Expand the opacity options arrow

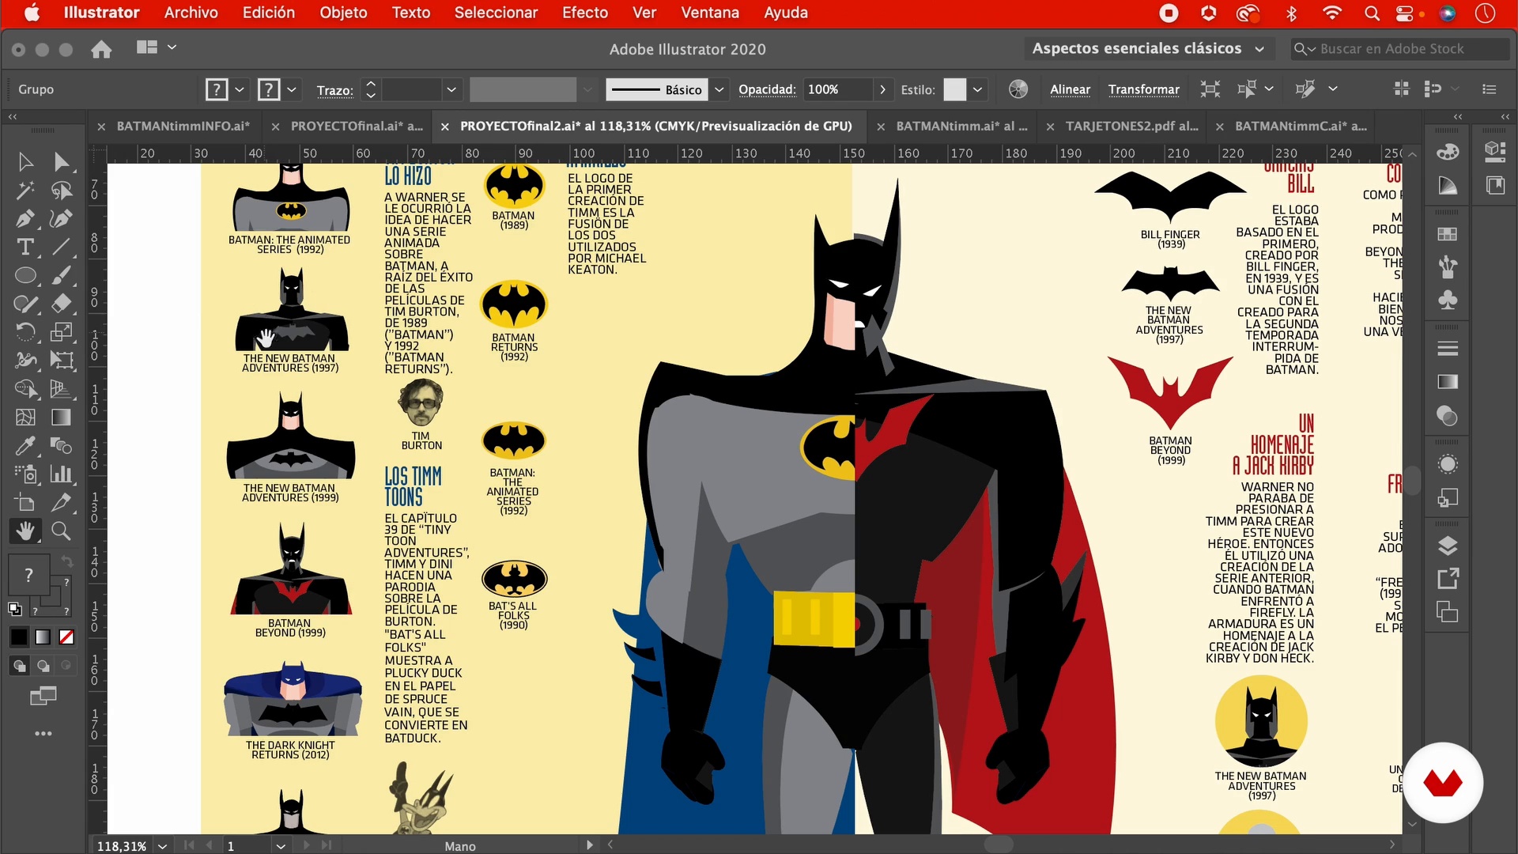coord(882,89)
